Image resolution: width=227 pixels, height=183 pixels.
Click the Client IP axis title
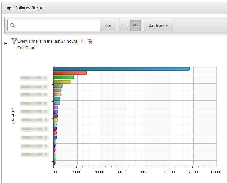pyautogui.click(x=13, y=116)
